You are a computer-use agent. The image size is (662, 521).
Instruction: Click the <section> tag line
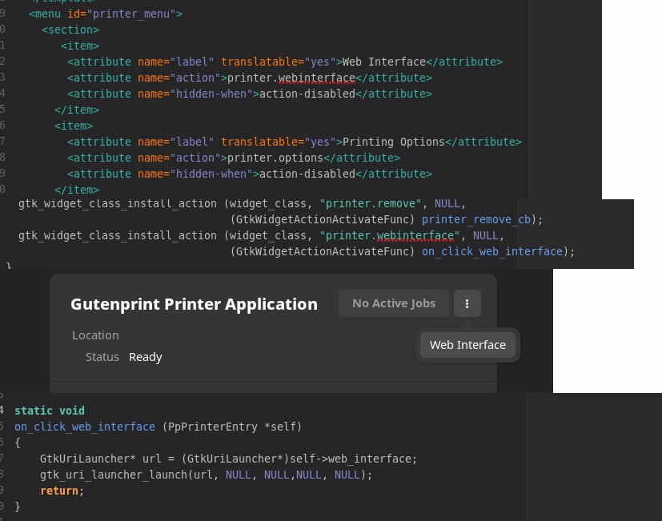pyautogui.click(x=70, y=30)
